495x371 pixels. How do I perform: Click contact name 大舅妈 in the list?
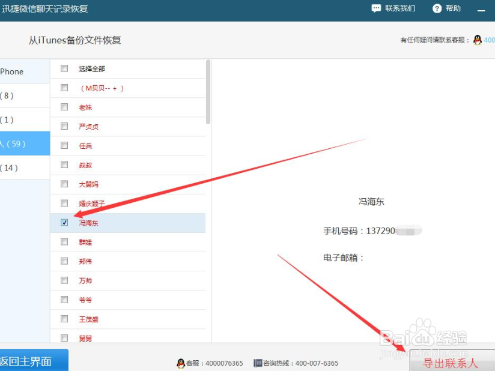[x=89, y=184]
